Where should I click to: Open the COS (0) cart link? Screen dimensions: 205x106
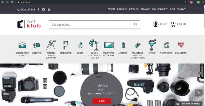181,24
